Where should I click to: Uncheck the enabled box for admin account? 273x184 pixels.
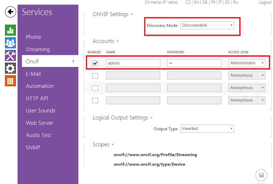[95, 63]
